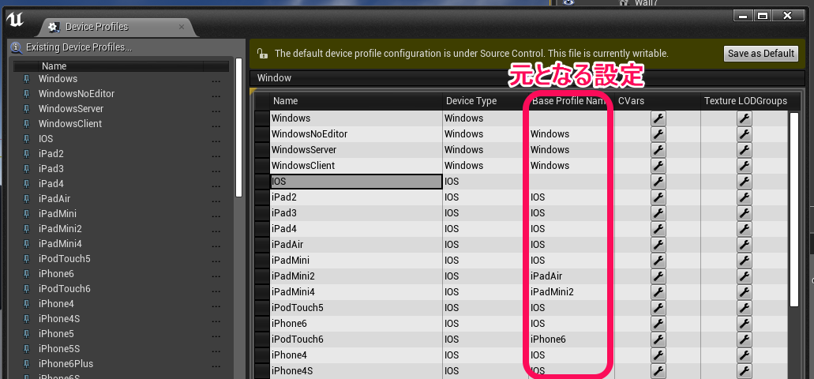
Task: Minimize the Device Profiles window
Action: coord(744,16)
